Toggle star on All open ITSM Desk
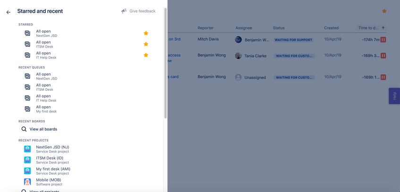 [x=146, y=44]
